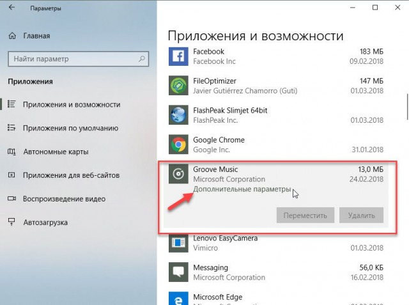Select the Lenovo EasyCamera icon
Viewport: 409px width, 305px height.
click(177, 243)
